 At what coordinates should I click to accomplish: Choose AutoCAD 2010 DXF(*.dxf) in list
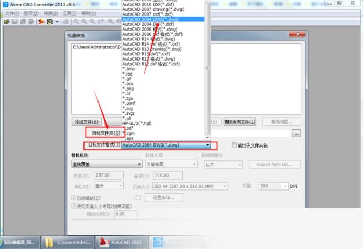coord(163,4)
